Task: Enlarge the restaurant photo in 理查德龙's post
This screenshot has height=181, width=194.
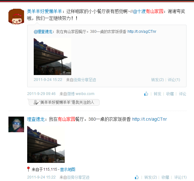Action: (x=46, y=144)
